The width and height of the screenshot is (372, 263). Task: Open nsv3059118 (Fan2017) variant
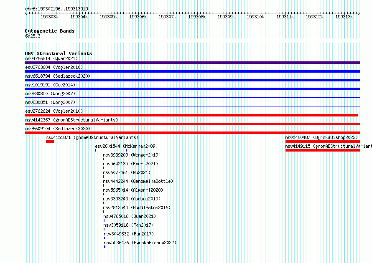pos(128,225)
